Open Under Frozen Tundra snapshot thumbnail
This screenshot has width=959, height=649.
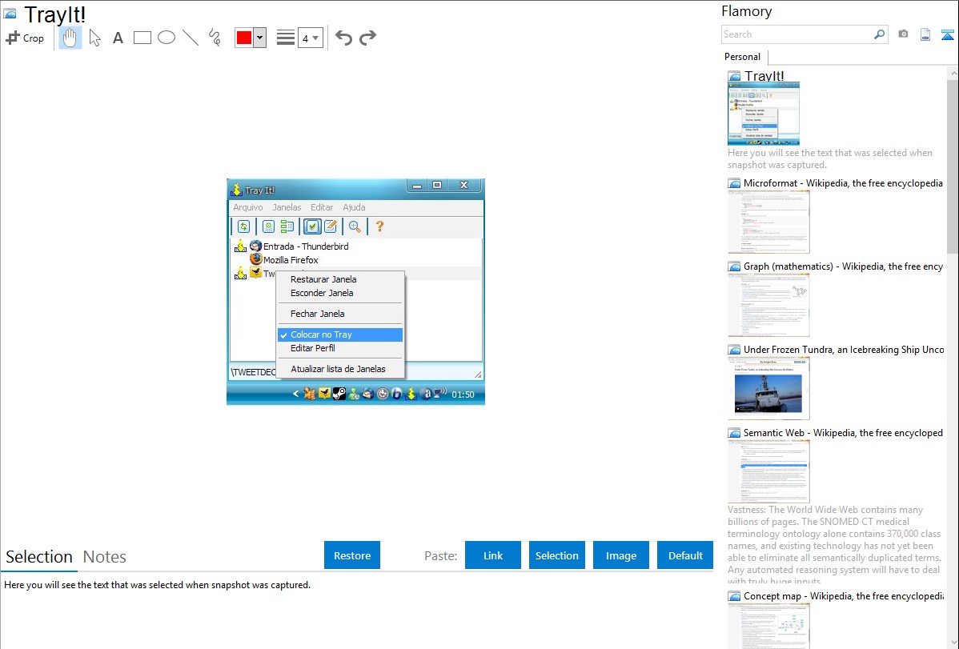tap(768, 388)
